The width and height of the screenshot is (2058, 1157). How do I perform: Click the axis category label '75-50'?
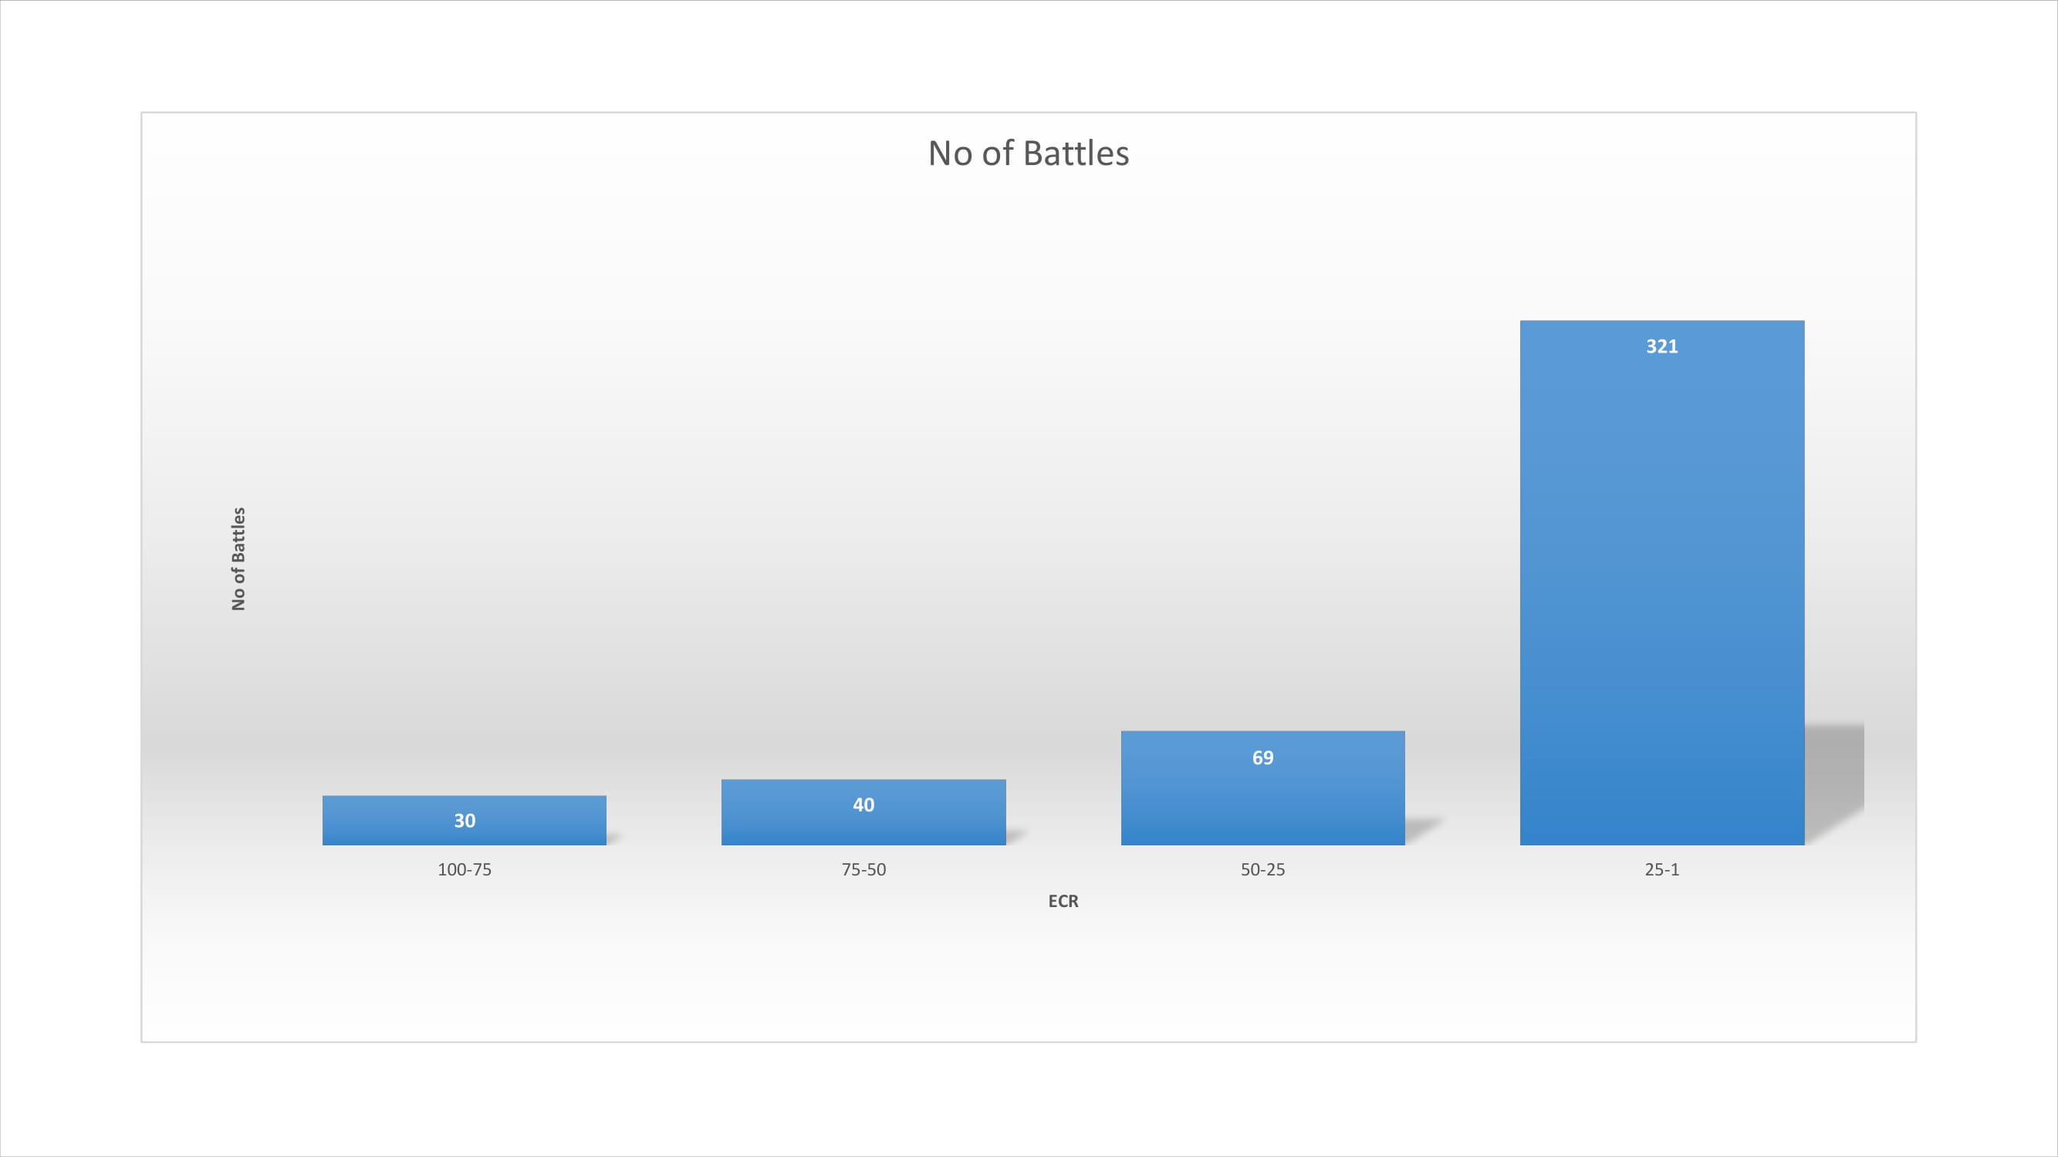[863, 869]
